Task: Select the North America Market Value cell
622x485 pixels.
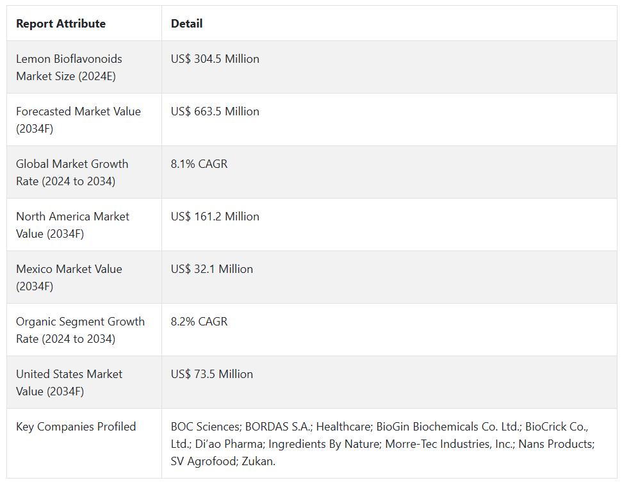Action: tap(72, 225)
